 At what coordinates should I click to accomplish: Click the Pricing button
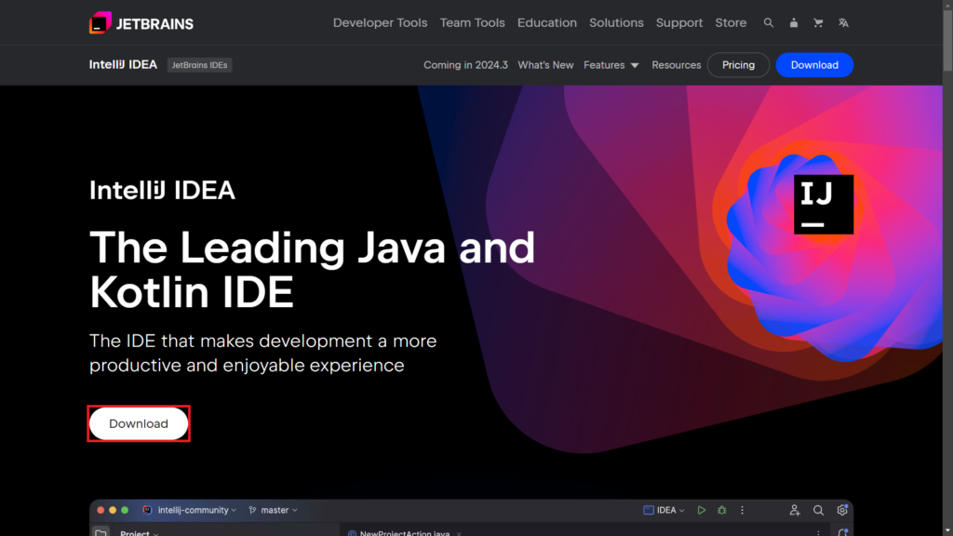point(738,65)
